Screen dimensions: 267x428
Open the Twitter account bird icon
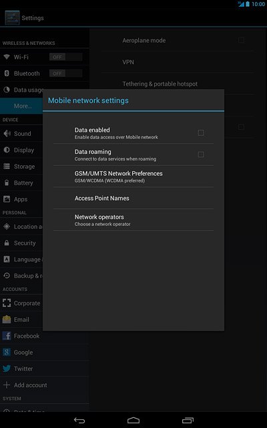click(x=7, y=368)
